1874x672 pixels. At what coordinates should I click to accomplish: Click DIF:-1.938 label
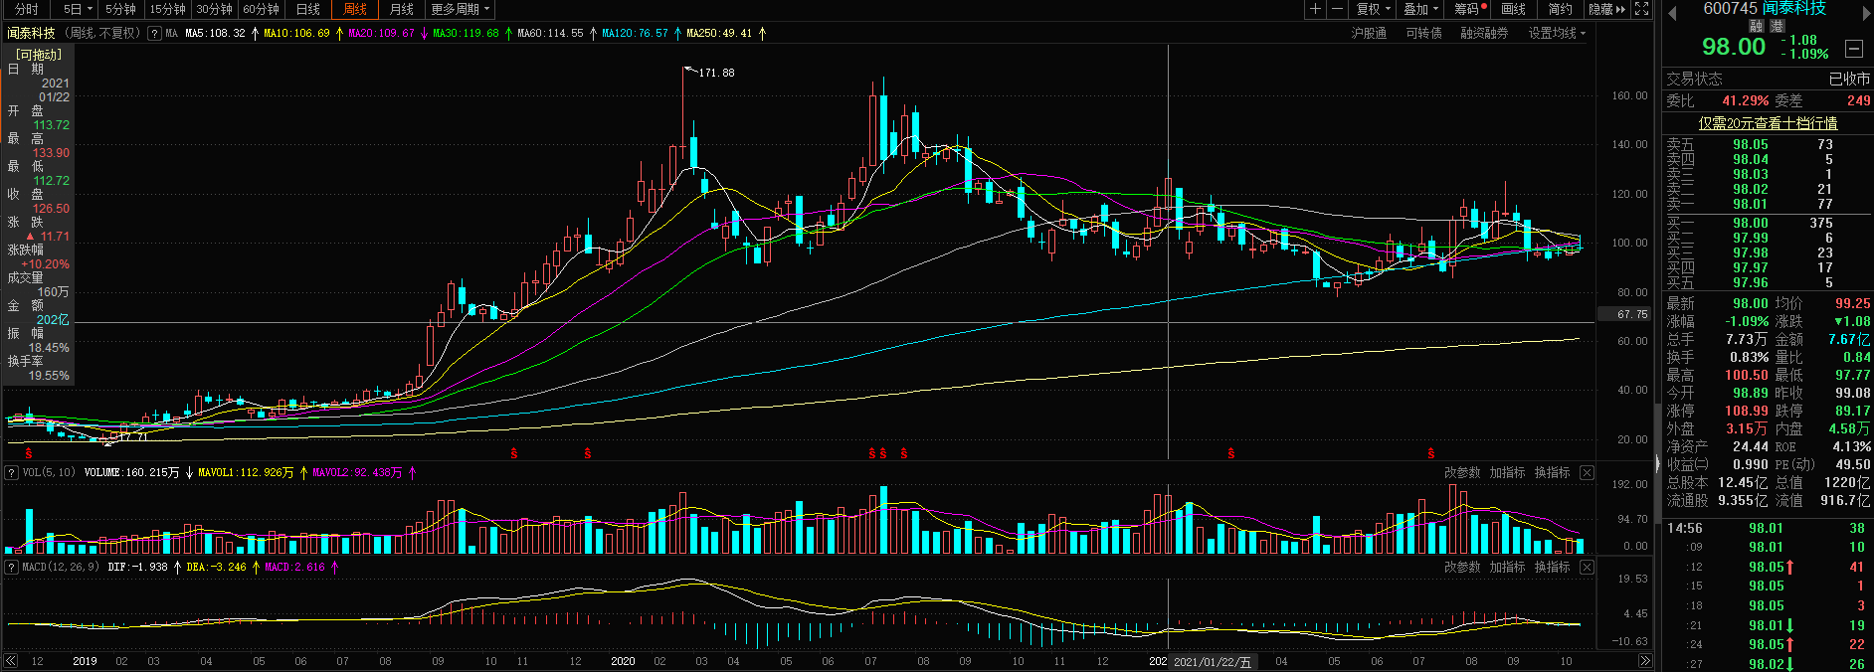[x=137, y=567]
